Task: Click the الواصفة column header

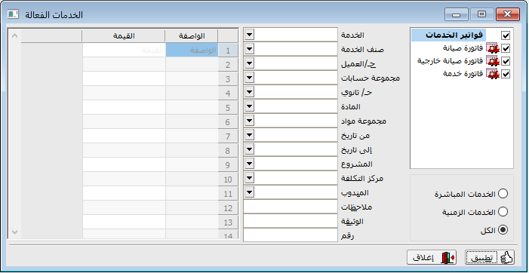Action: 192,35
